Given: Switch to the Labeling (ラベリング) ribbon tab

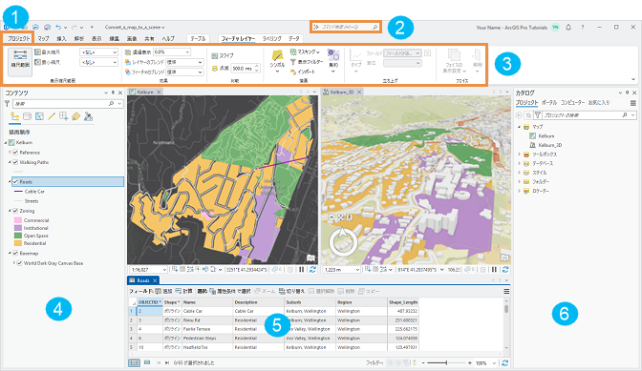Looking at the screenshot, I should click(272, 38).
